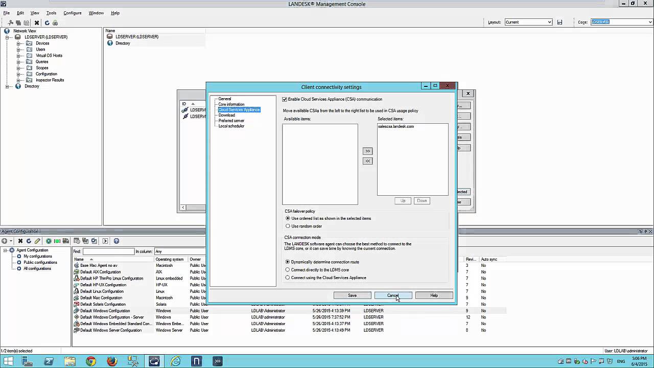Screen dimensions: 654x368
Task: Click the refresh icon in top toolbar
Action: [47, 22]
